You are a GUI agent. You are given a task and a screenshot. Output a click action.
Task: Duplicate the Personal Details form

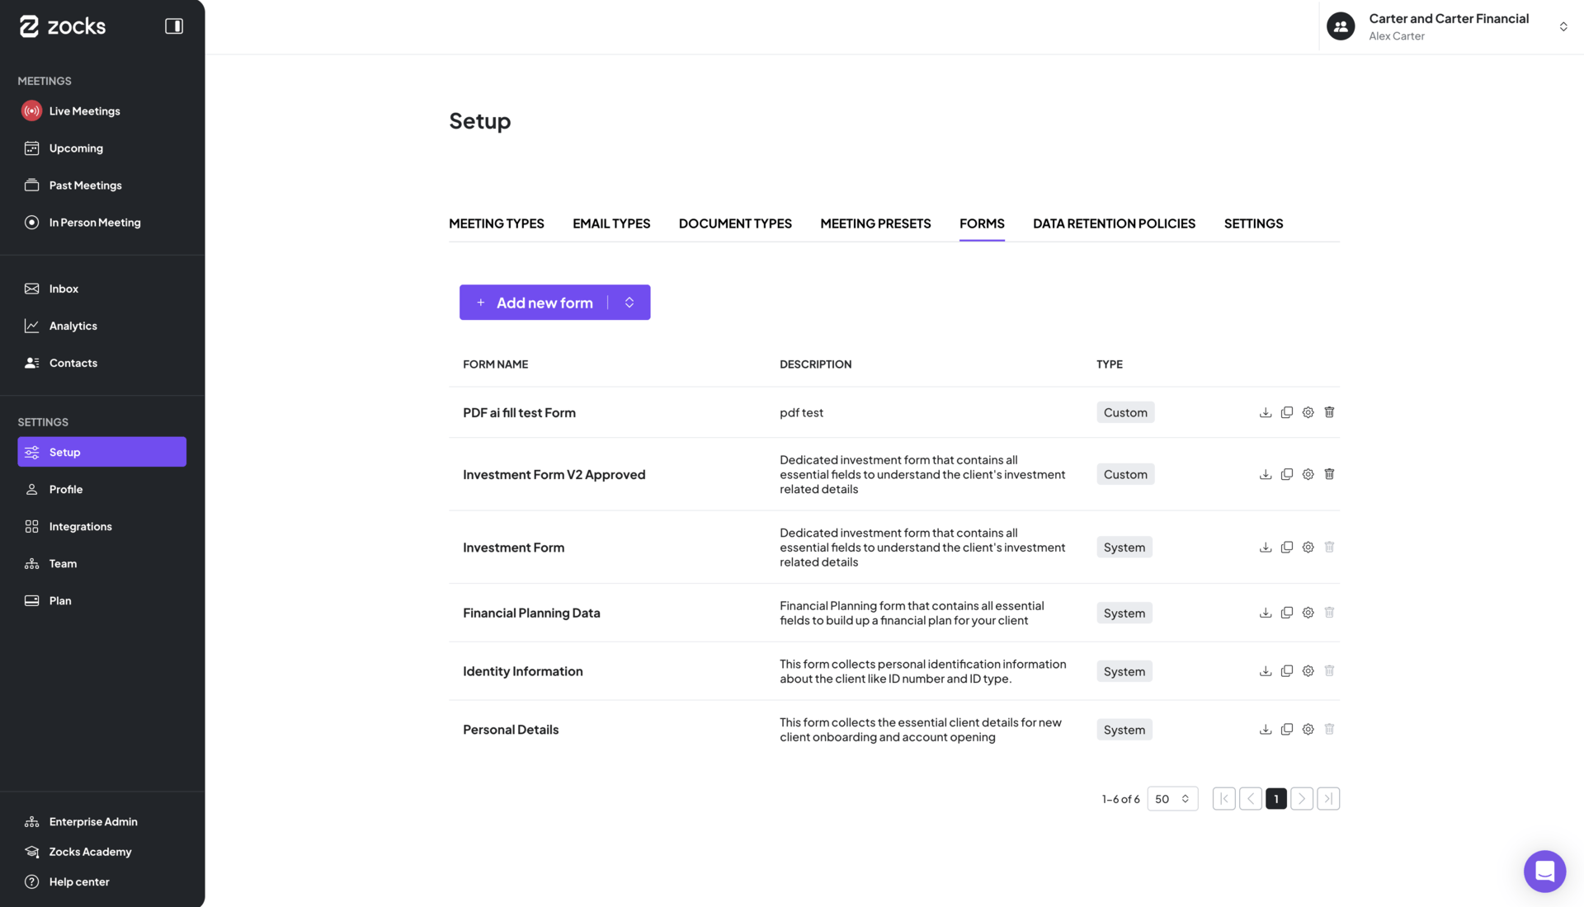(x=1287, y=729)
